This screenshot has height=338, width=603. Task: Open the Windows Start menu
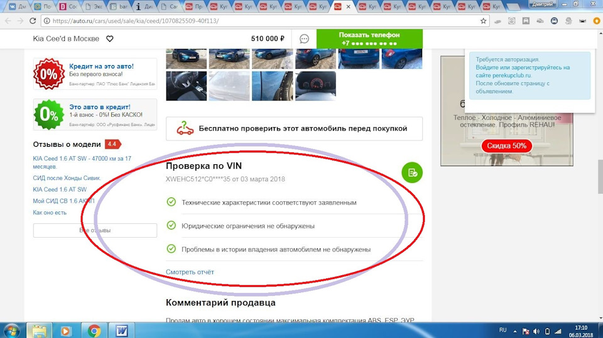[x=11, y=330]
